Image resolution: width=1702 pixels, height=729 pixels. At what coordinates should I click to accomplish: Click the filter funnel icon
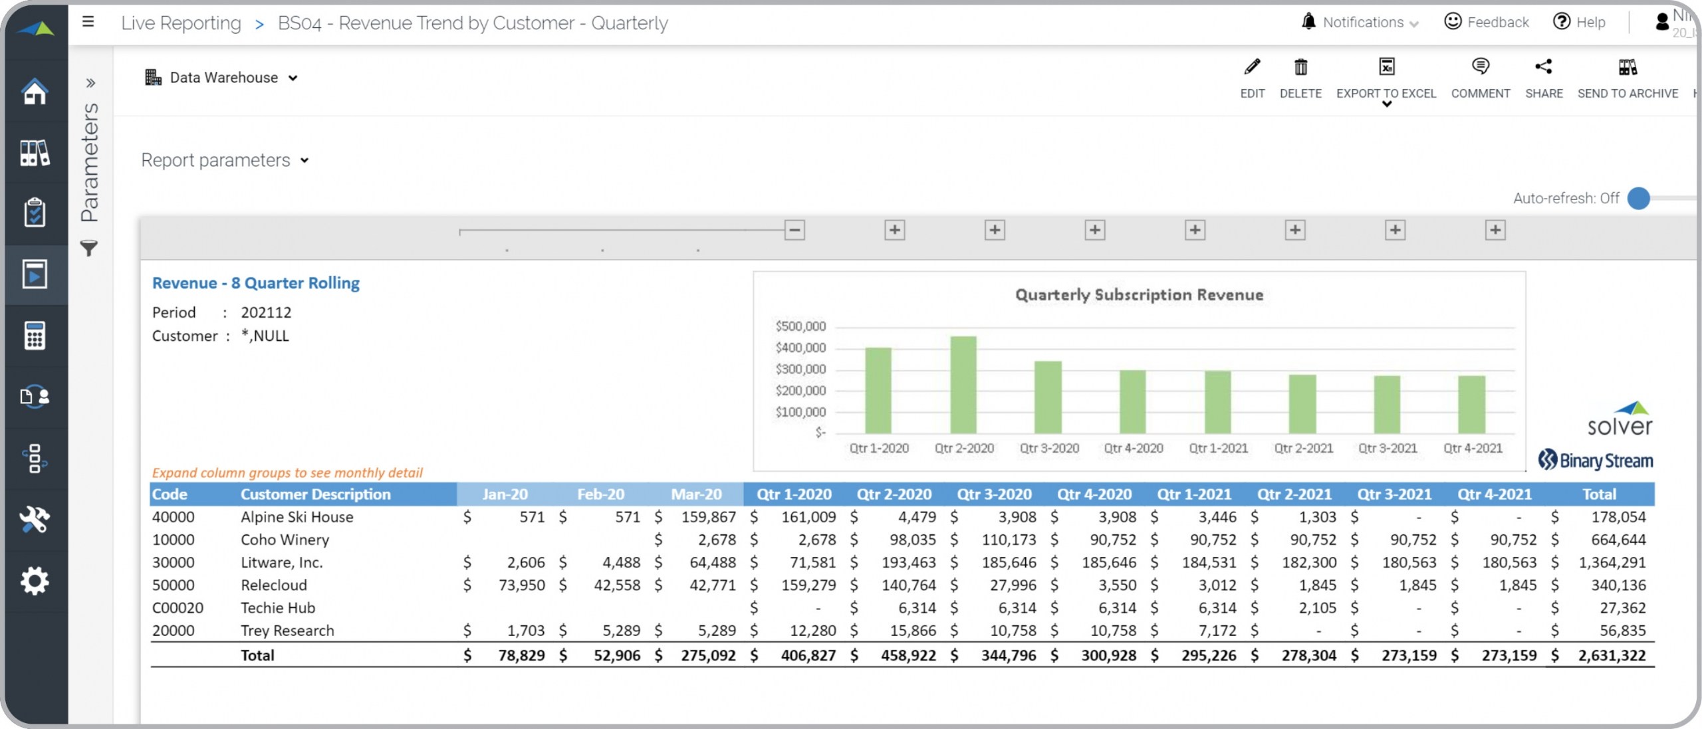click(x=89, y=249)
